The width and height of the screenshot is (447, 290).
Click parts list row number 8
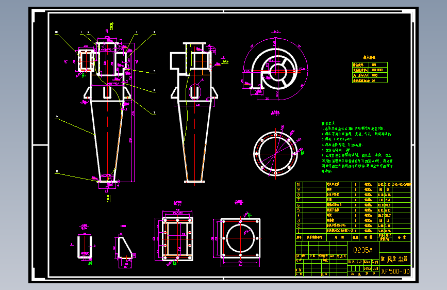coord(299,195)
